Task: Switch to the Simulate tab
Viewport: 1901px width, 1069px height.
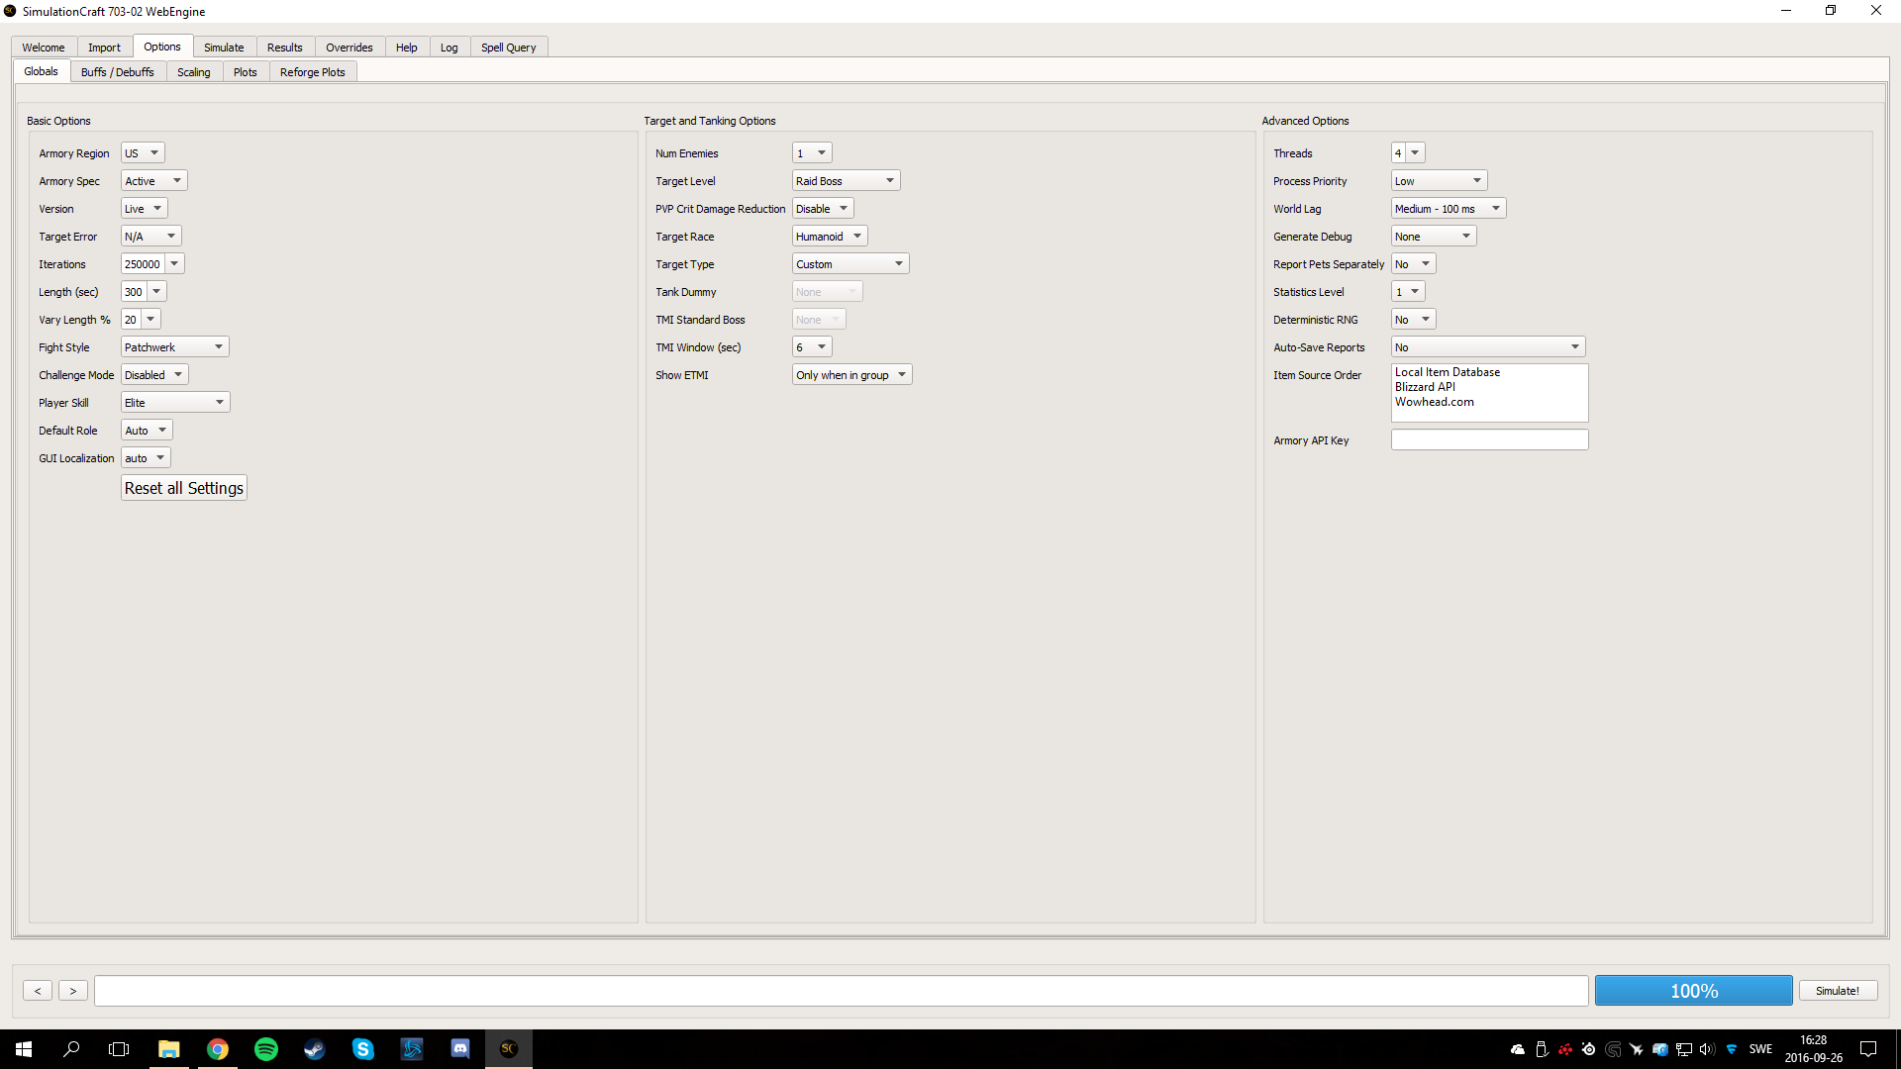Action: coord(224,48)
